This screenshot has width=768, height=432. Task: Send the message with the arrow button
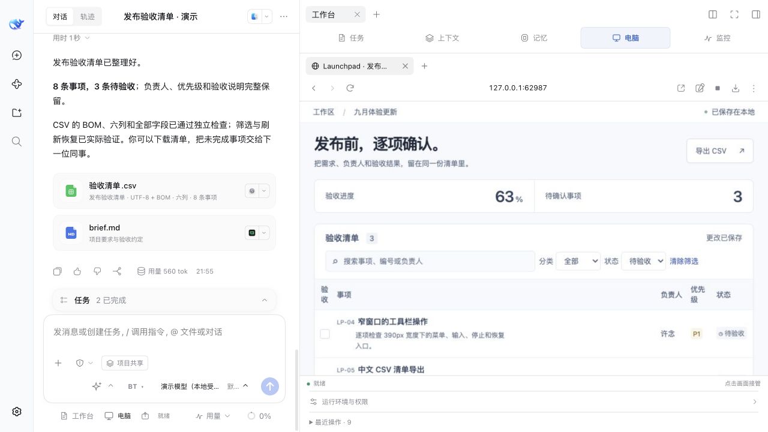pos(270,386)
